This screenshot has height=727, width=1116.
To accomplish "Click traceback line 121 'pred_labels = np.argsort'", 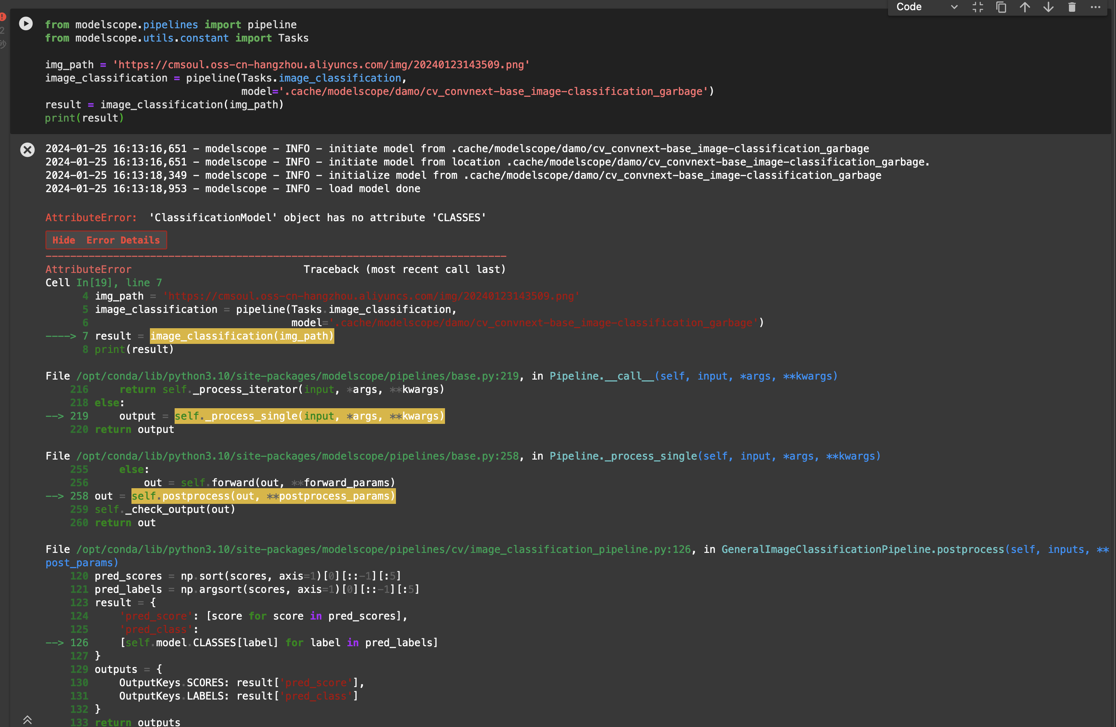I will [257, 589].
